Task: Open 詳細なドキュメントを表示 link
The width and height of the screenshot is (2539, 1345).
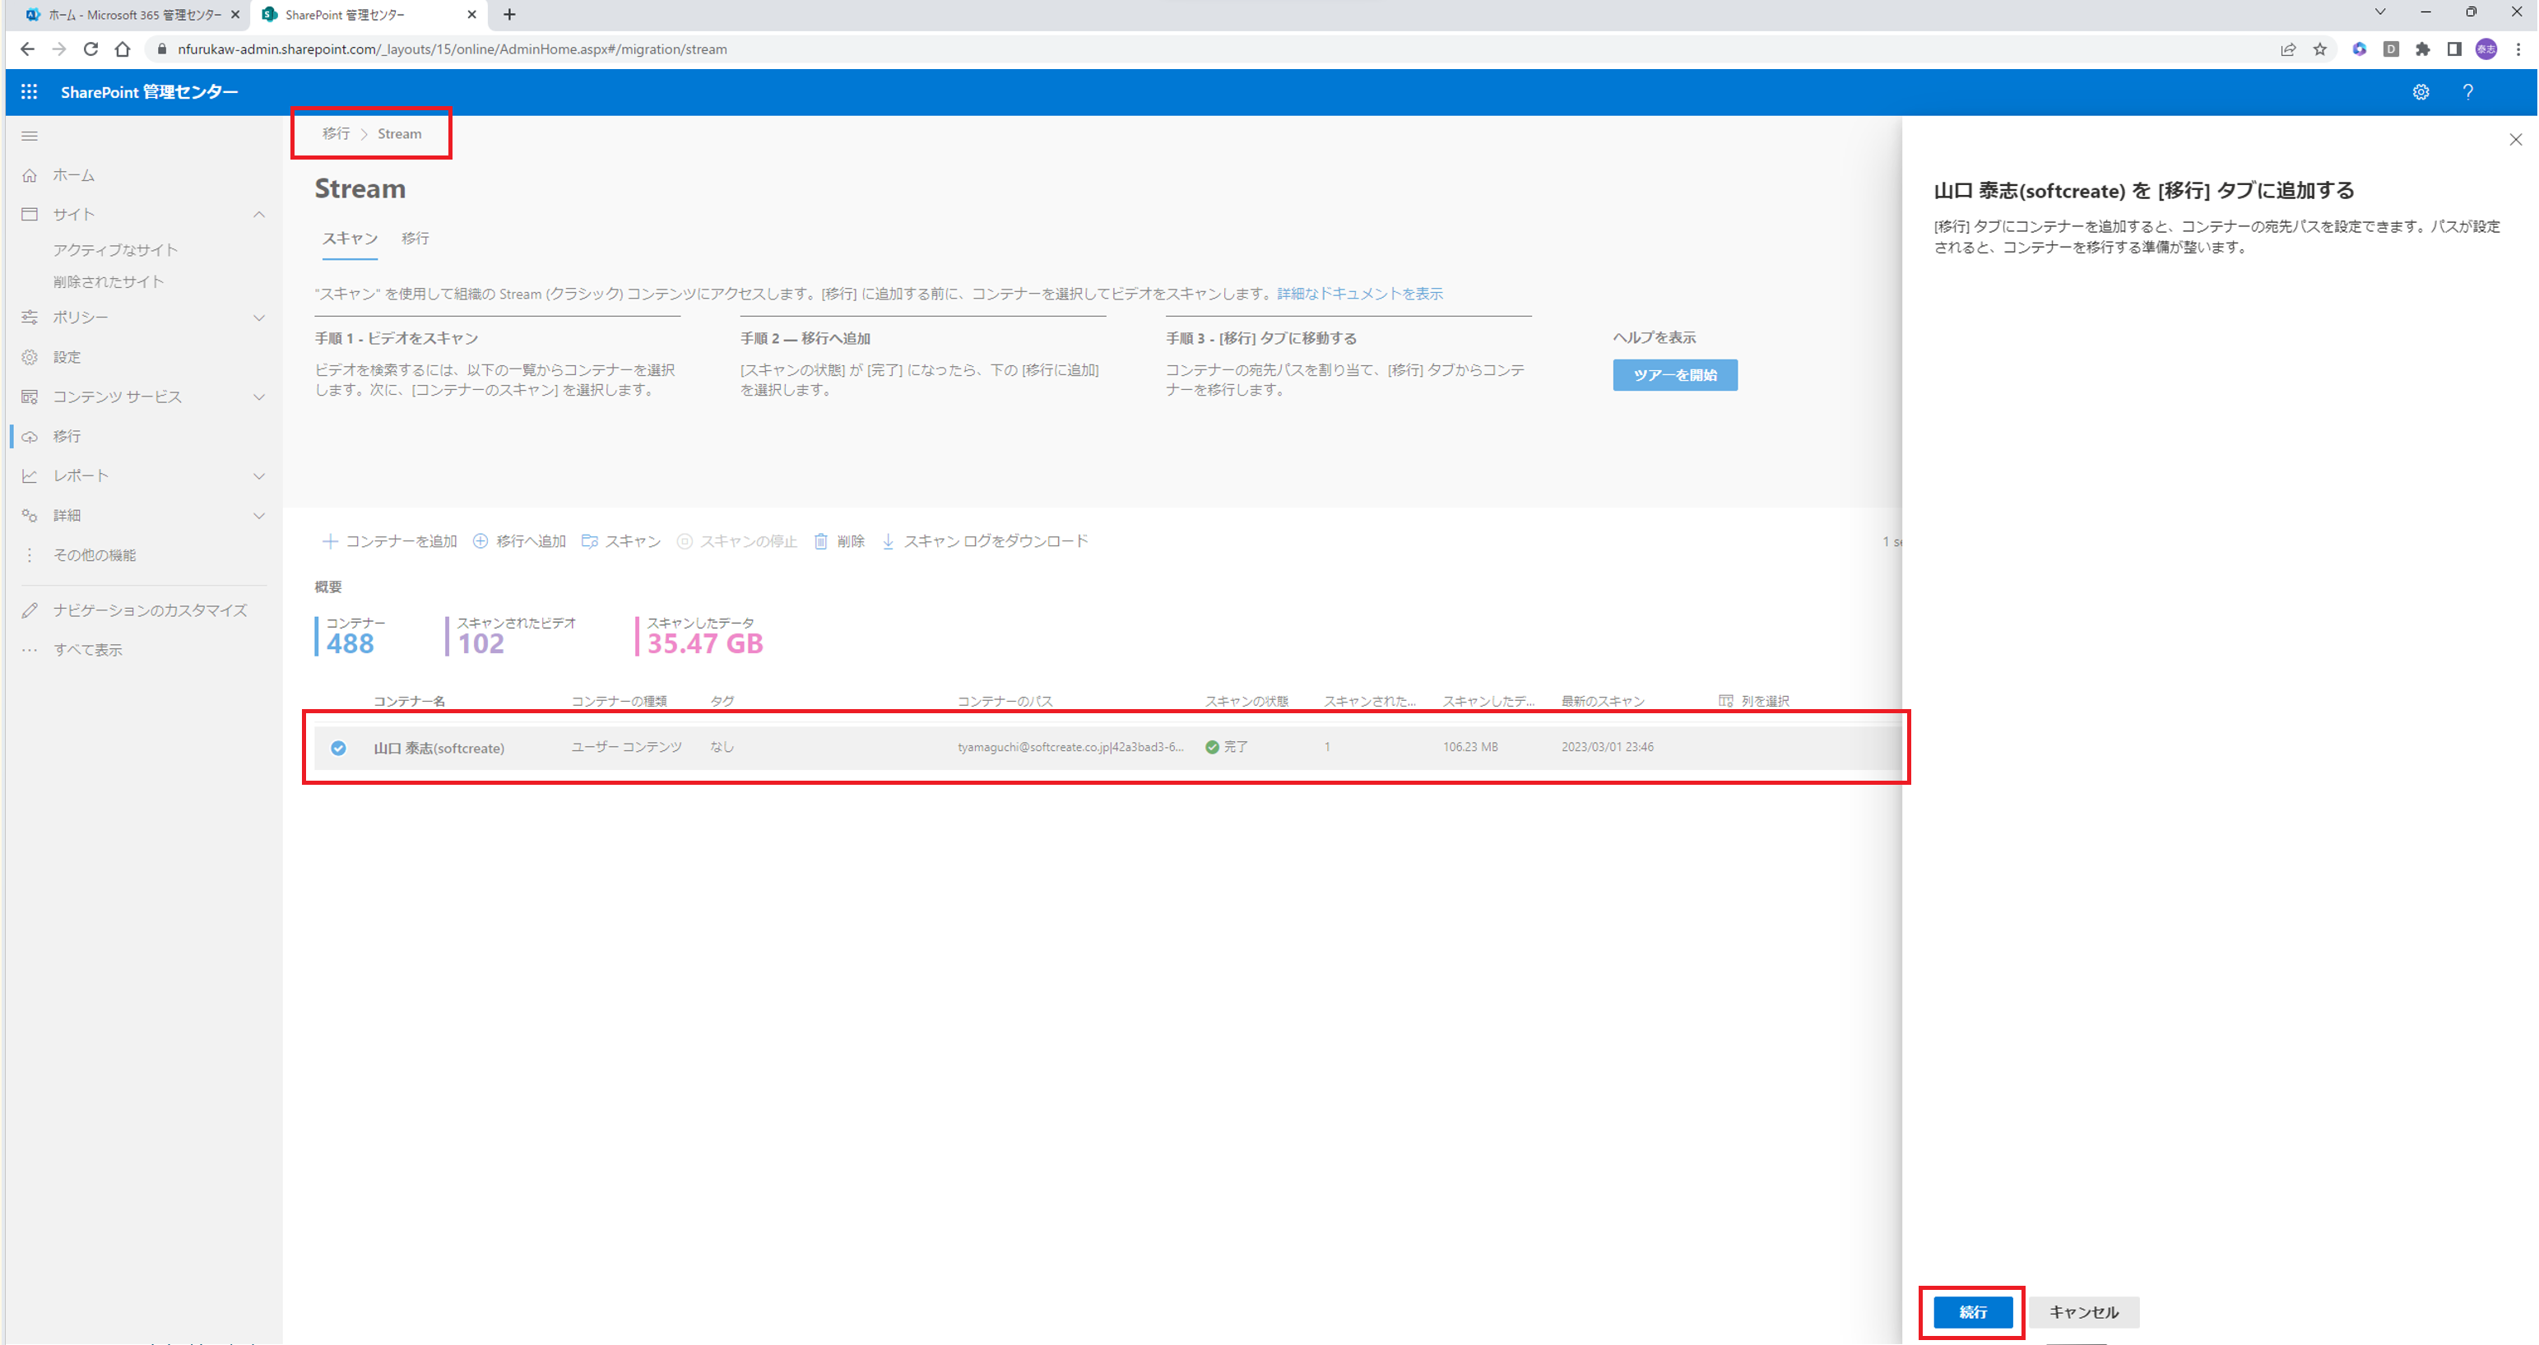Action: pyautogui.click(x=1359, y=294)
